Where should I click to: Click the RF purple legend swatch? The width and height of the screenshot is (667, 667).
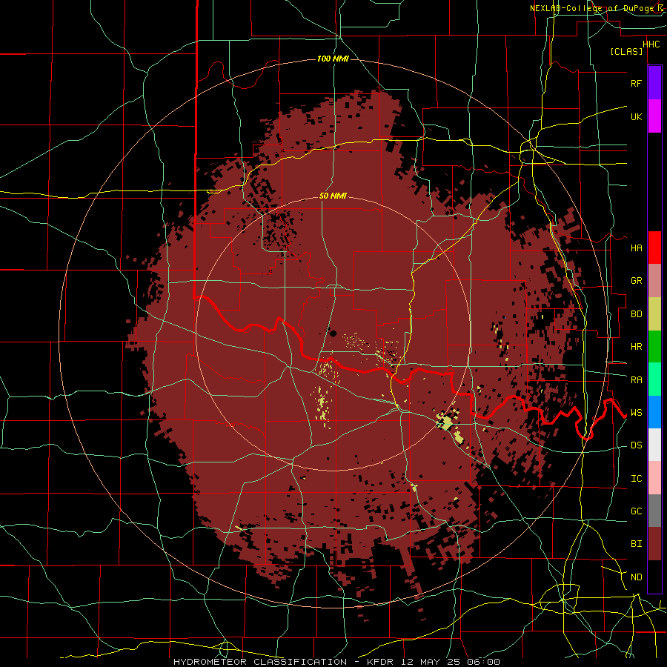click(654, 83)
